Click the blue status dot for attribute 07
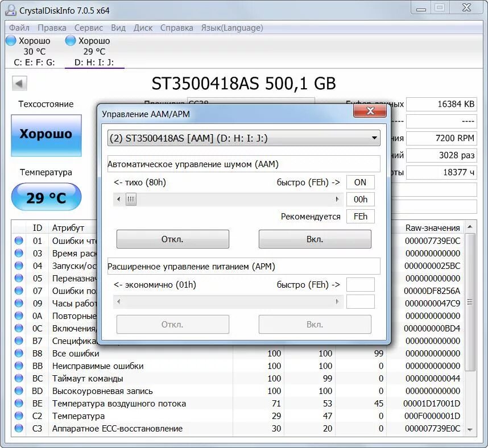This screenshot has width=488, height=448. pos(19,291)
